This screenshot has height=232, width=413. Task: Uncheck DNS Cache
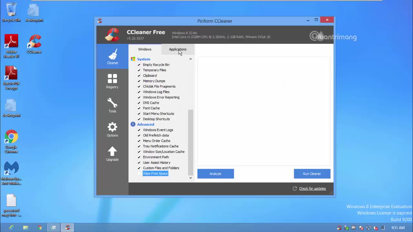click(x=139, y=103)
